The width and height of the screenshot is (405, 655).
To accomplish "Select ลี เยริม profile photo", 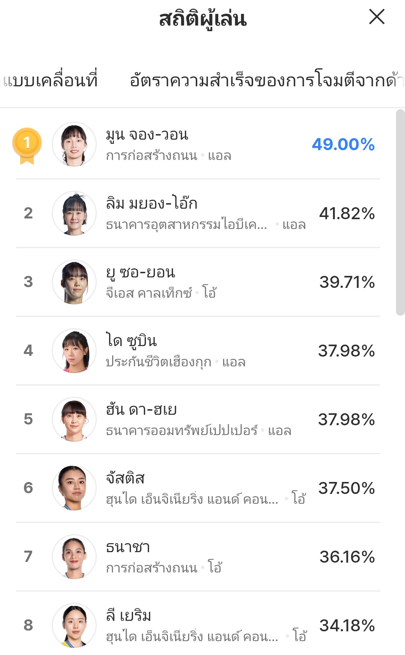I will (x=74, y=625).
